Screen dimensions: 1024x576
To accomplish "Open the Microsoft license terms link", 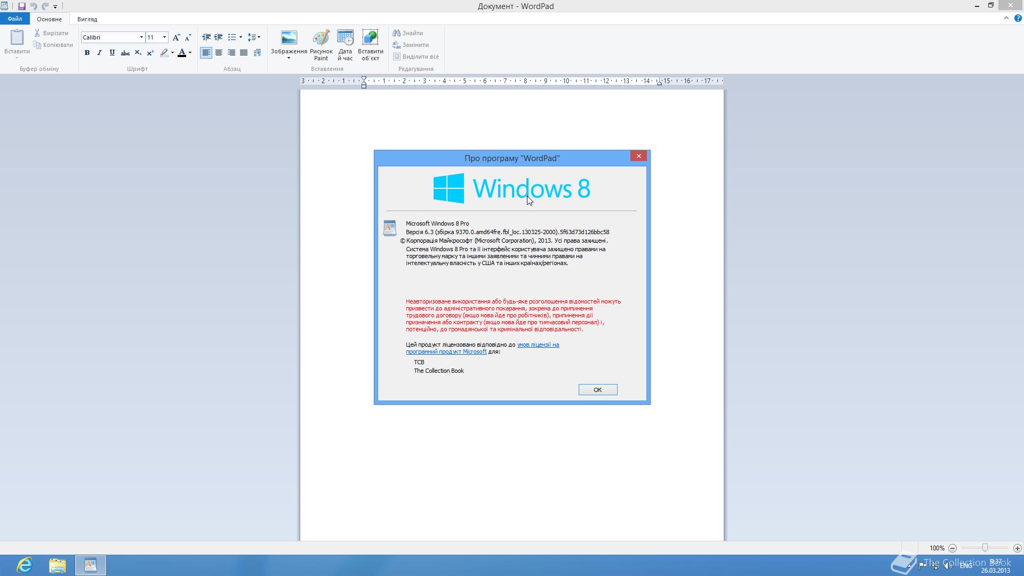I will tap(538, 345).
